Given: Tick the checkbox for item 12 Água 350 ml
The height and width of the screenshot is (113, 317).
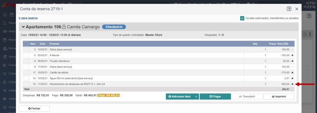Looking at the screenshot, I should [26, 78].
